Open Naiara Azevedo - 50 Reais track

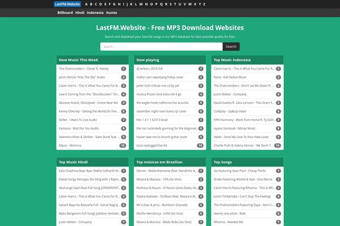(x=167, y=197)
